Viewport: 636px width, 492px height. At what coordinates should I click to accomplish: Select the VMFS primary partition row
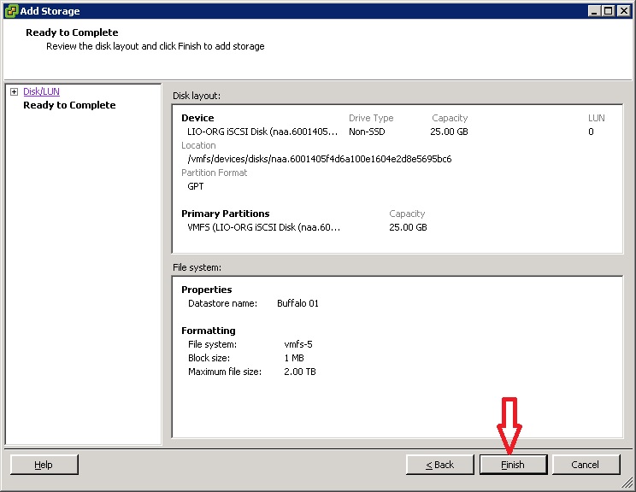[x=263, y=227]
